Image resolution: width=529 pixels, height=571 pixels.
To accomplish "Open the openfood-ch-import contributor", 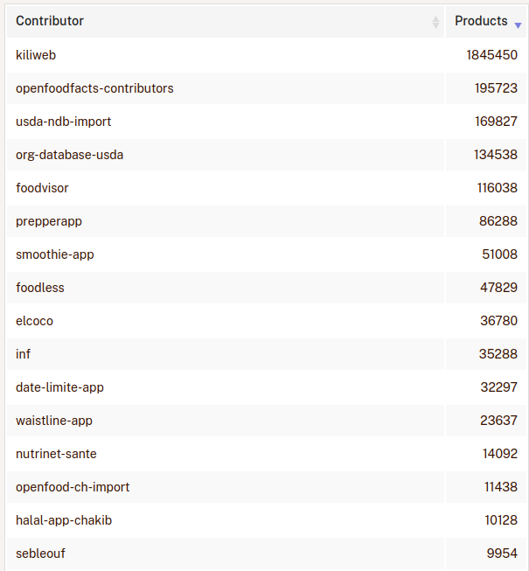I will tap(73, 487).
